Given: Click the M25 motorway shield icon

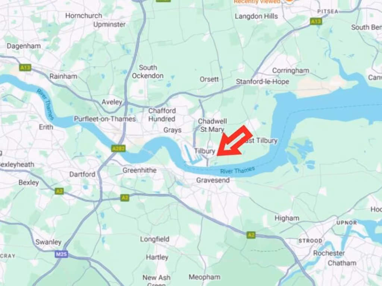Looking at the screenshot, I should pyautogui.click(x=61, y=254).
